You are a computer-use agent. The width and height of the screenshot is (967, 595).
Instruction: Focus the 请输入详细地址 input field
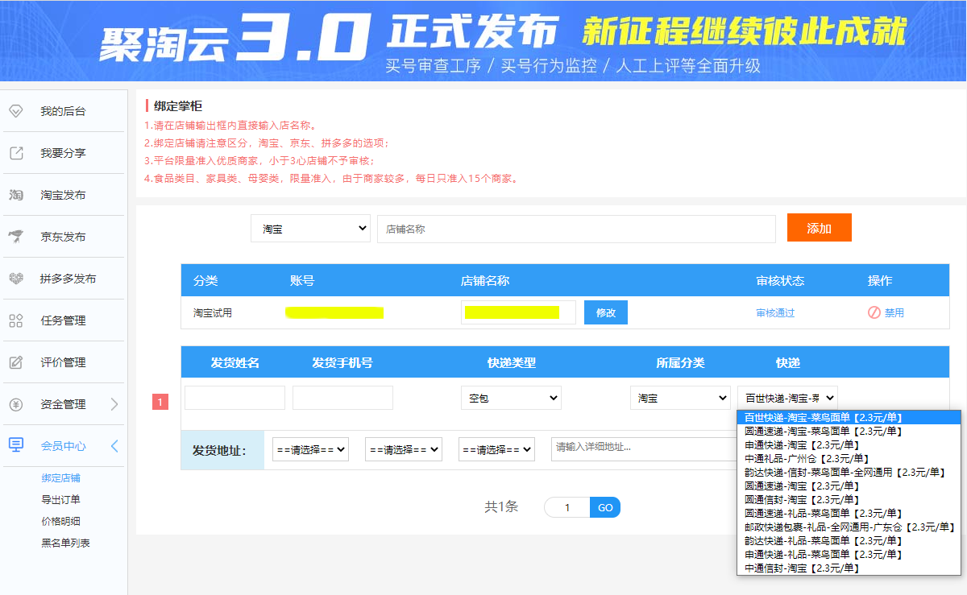[645, 448]
